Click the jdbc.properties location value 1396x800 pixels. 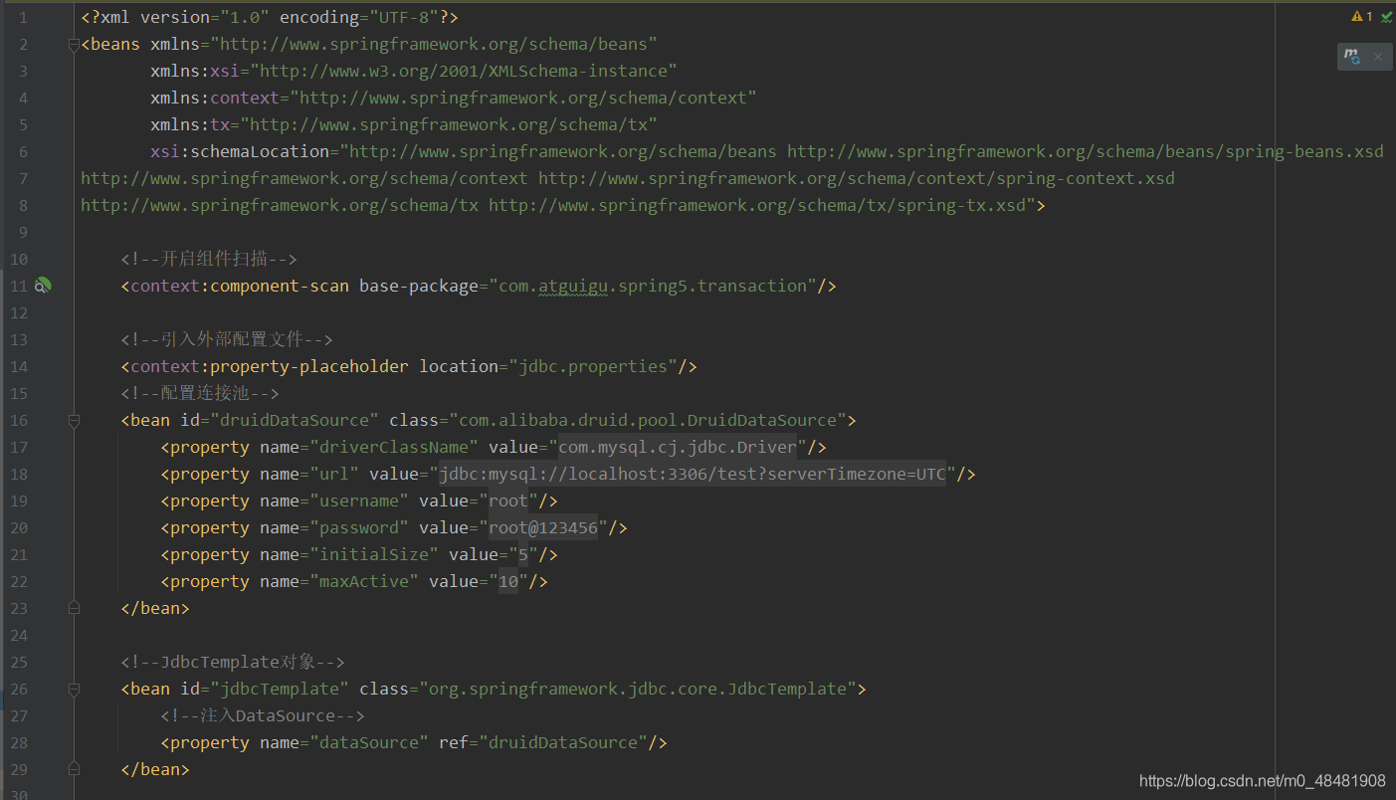pos(593,366)
